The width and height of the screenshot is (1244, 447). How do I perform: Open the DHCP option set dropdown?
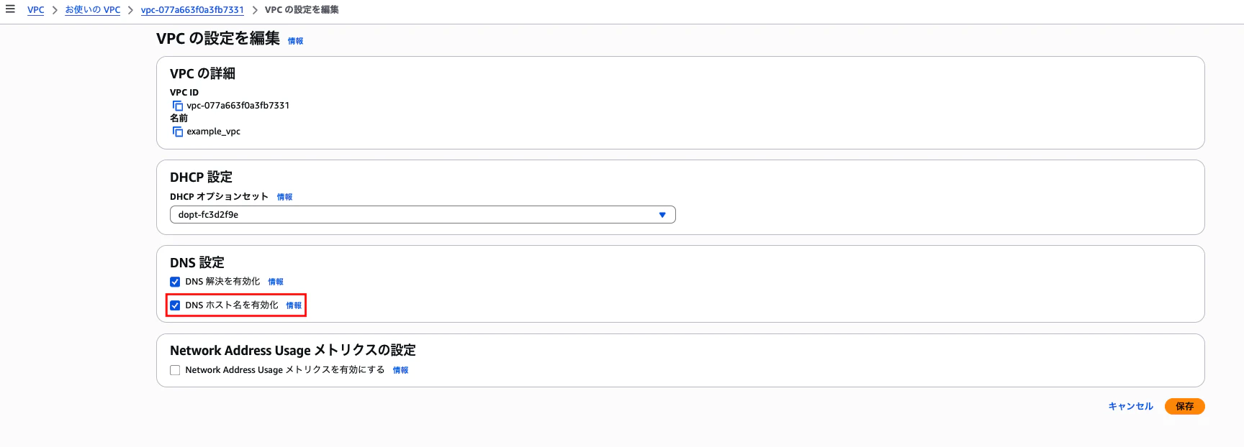pyautogui.click(x=423, y=215)
